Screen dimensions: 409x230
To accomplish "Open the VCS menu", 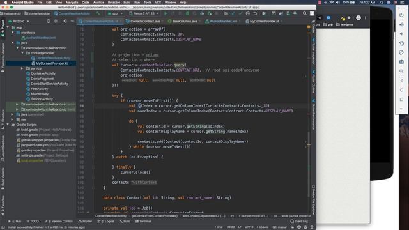I will coord(158,3).
